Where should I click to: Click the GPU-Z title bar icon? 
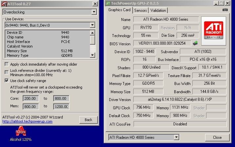coord(108,3)
